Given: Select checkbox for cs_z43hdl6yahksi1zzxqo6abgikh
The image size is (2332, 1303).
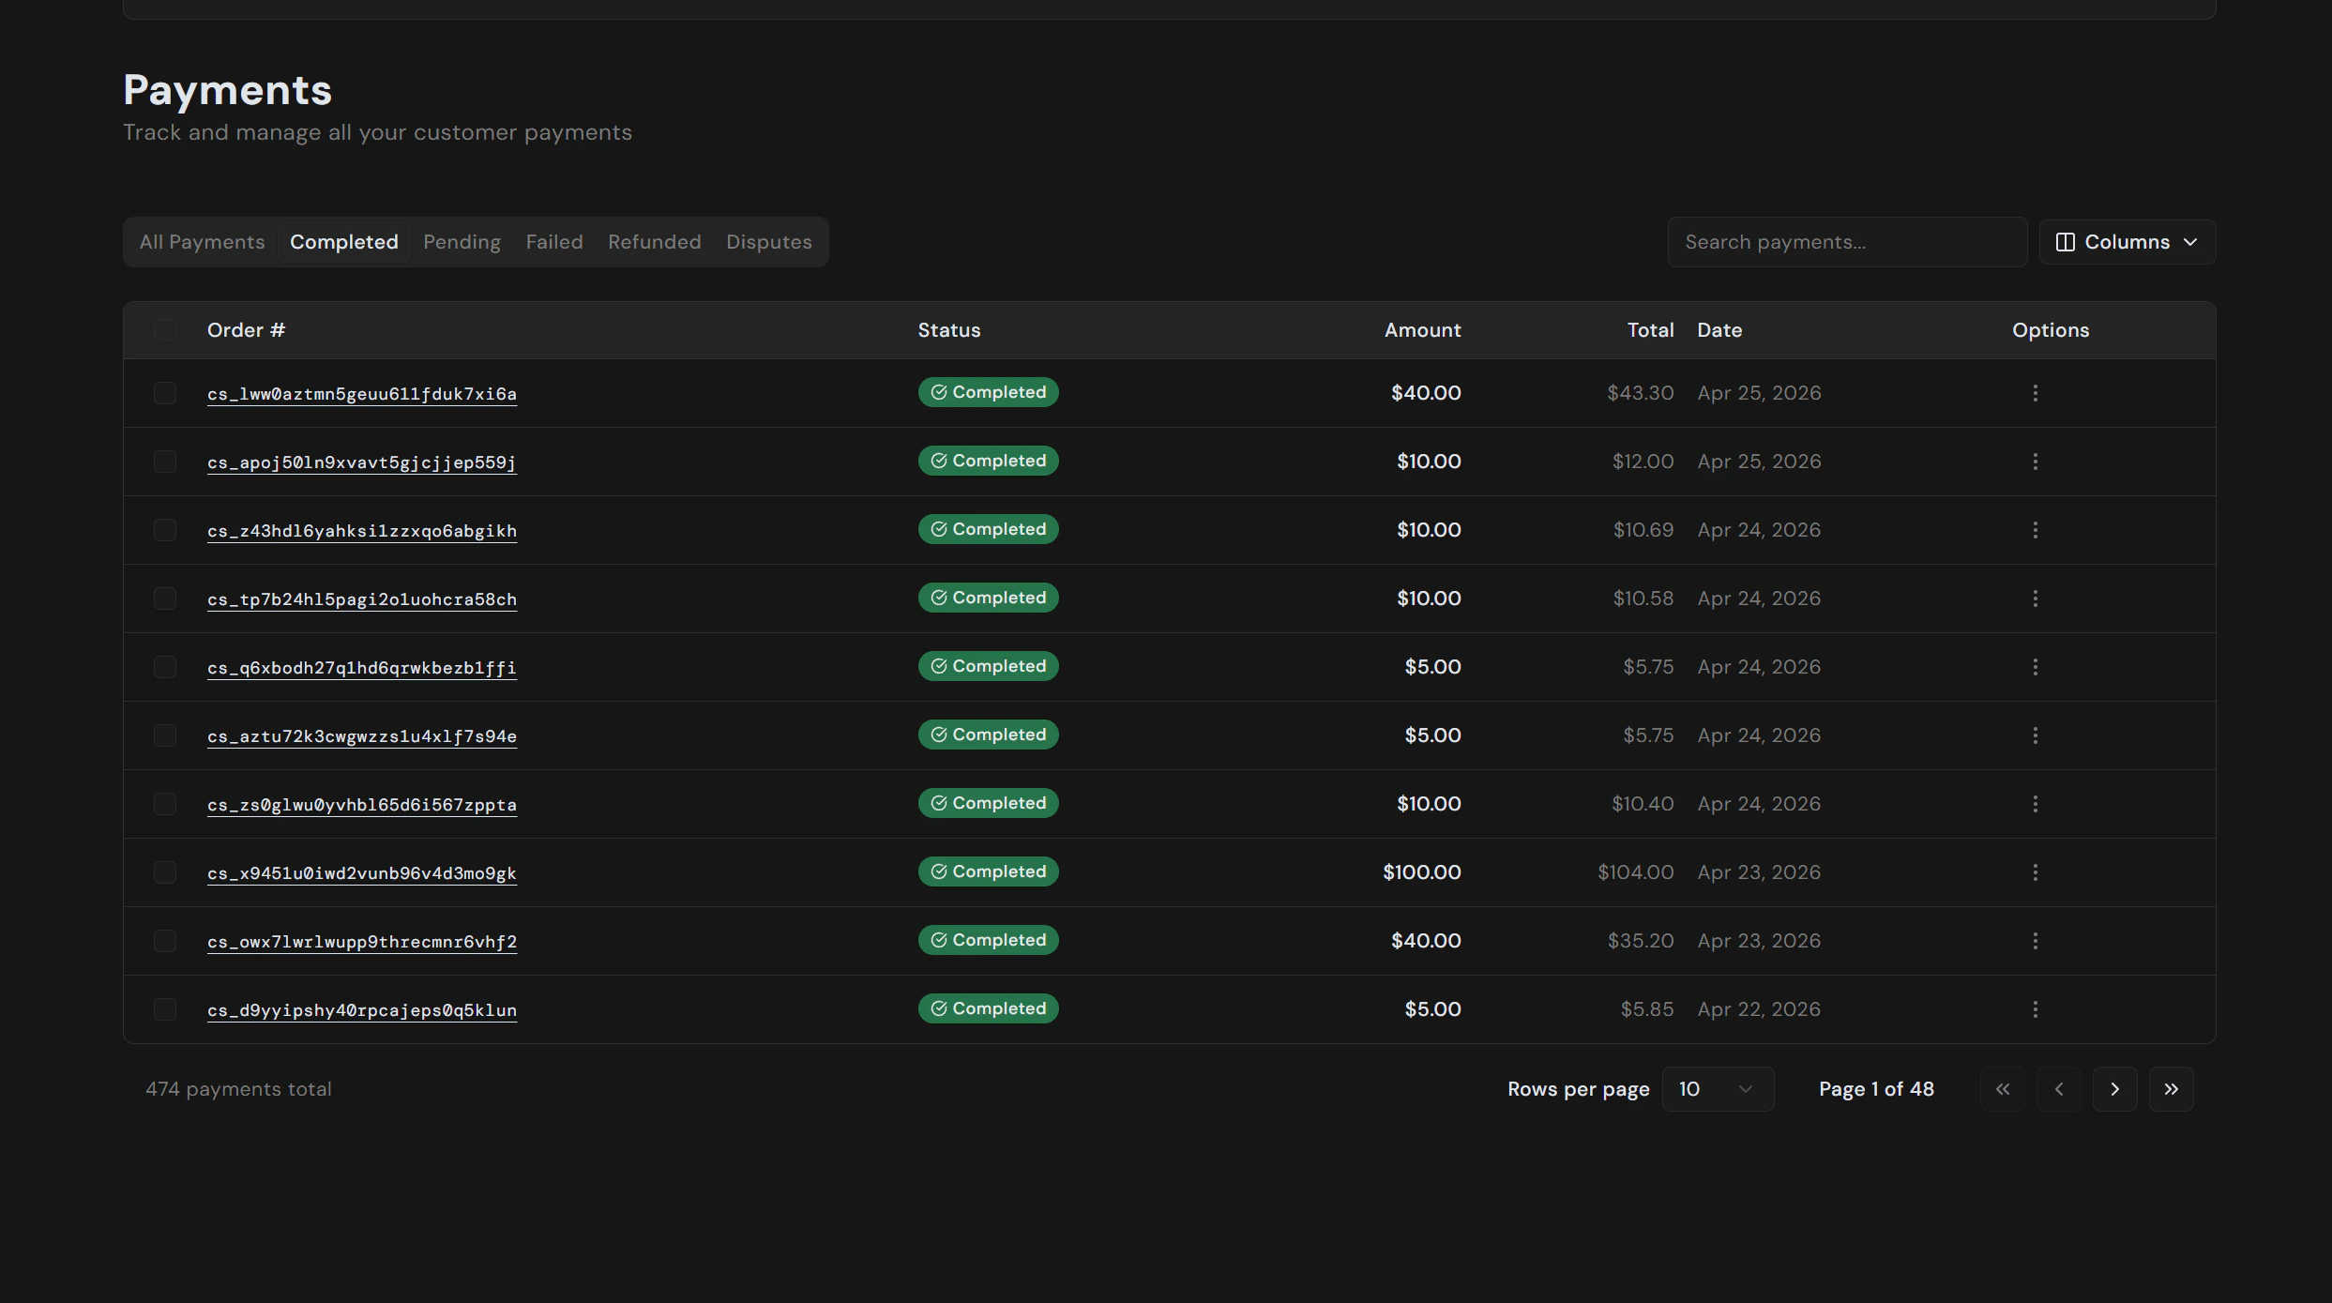Looking at the screenshot, I should pyautogui.click(x=165, y=530).
